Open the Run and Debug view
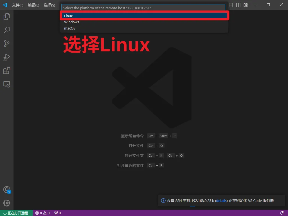This screenshot has height=216, width=288. tap(7, 57)
